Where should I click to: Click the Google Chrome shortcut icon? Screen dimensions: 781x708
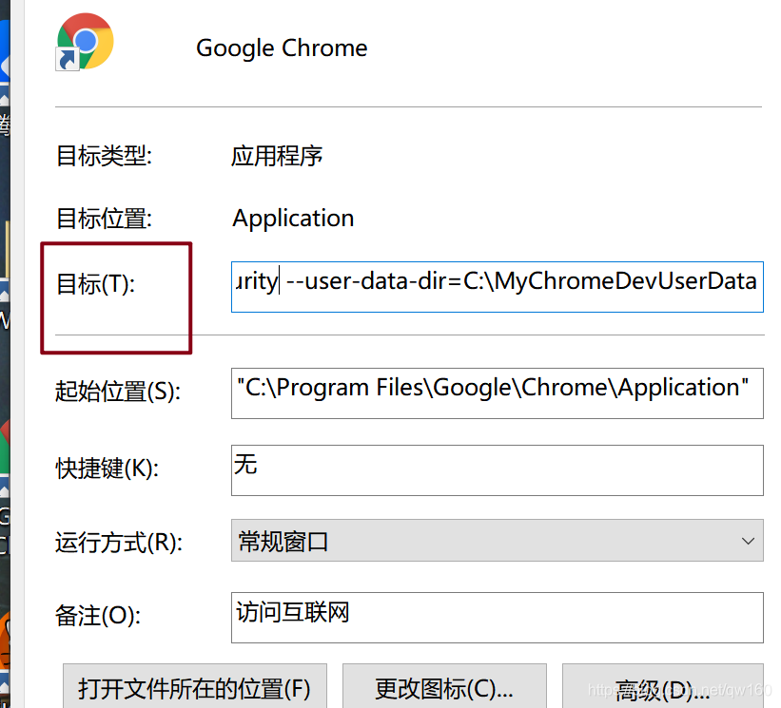tap(85, 42)
